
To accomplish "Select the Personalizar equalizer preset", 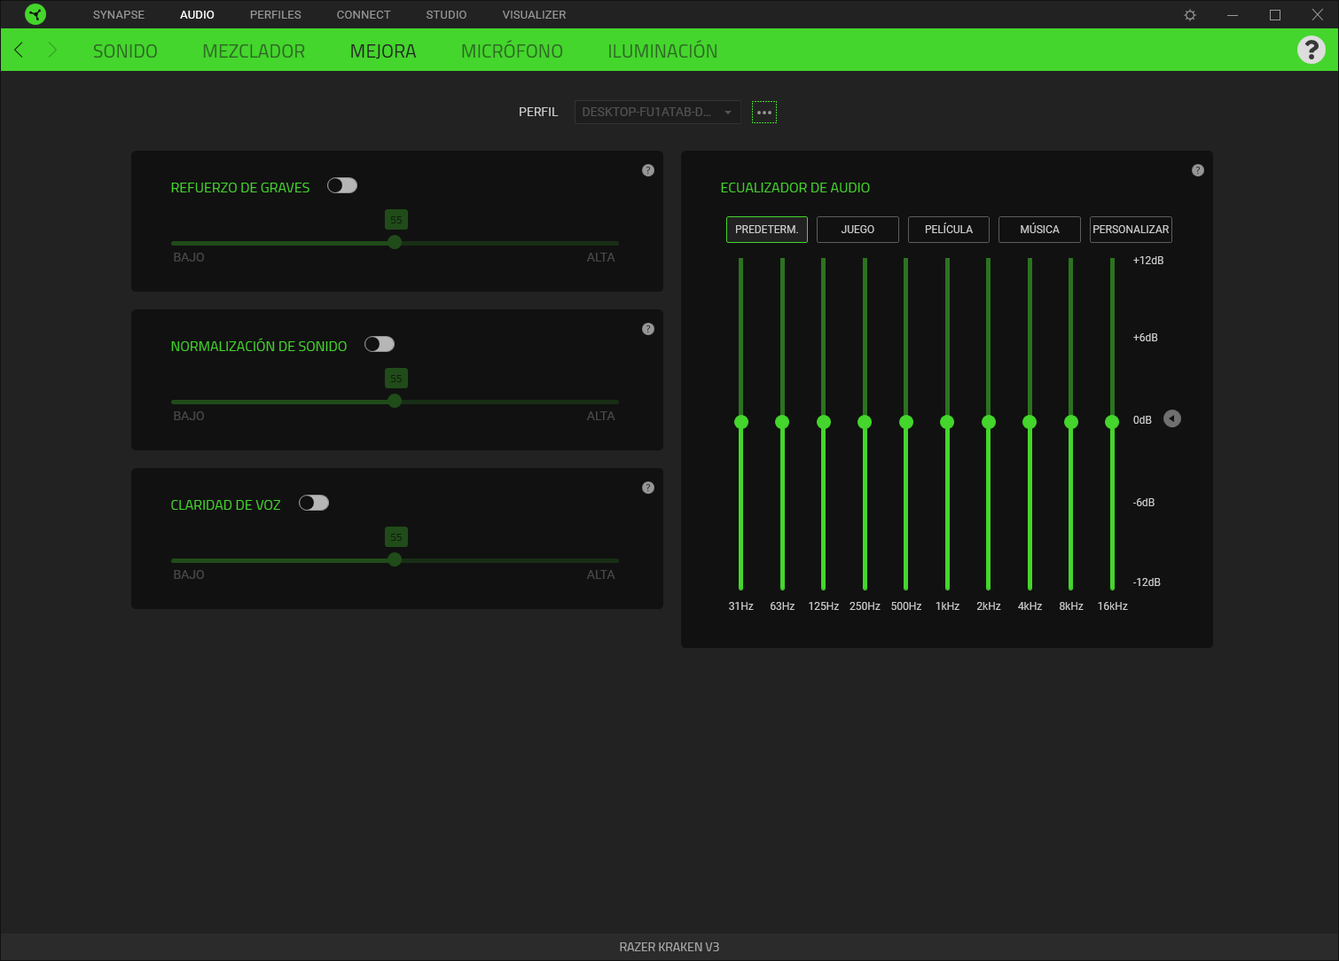I will tap(1131, 230).
